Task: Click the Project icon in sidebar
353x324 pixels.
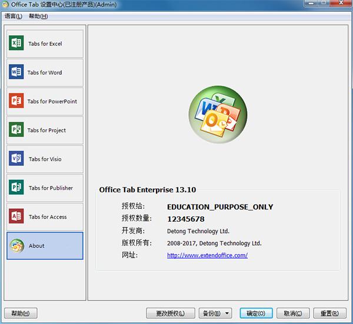Action: 16,130
